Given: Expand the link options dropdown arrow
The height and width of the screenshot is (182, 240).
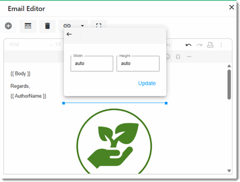Looking at the screenshot, I should (82, 26).
